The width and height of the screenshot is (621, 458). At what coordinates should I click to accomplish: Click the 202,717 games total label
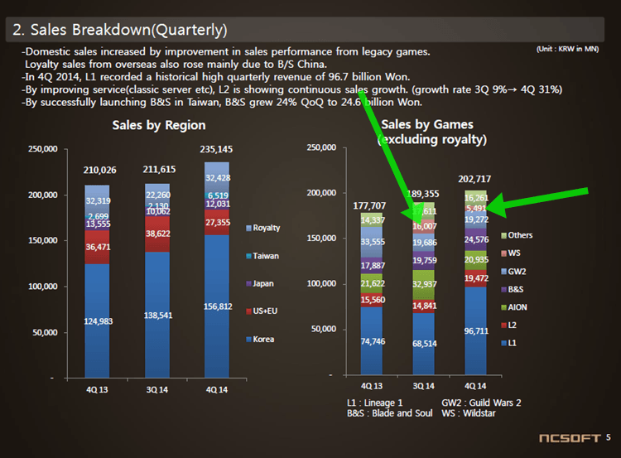pyautogui.click(x=474, y=179)
